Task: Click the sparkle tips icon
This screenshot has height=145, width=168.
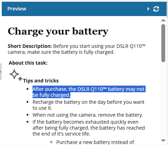Action: [x=16, y=75]
